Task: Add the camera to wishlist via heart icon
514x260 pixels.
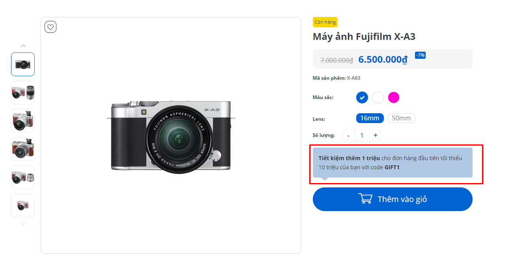Action: coord(50,27)
